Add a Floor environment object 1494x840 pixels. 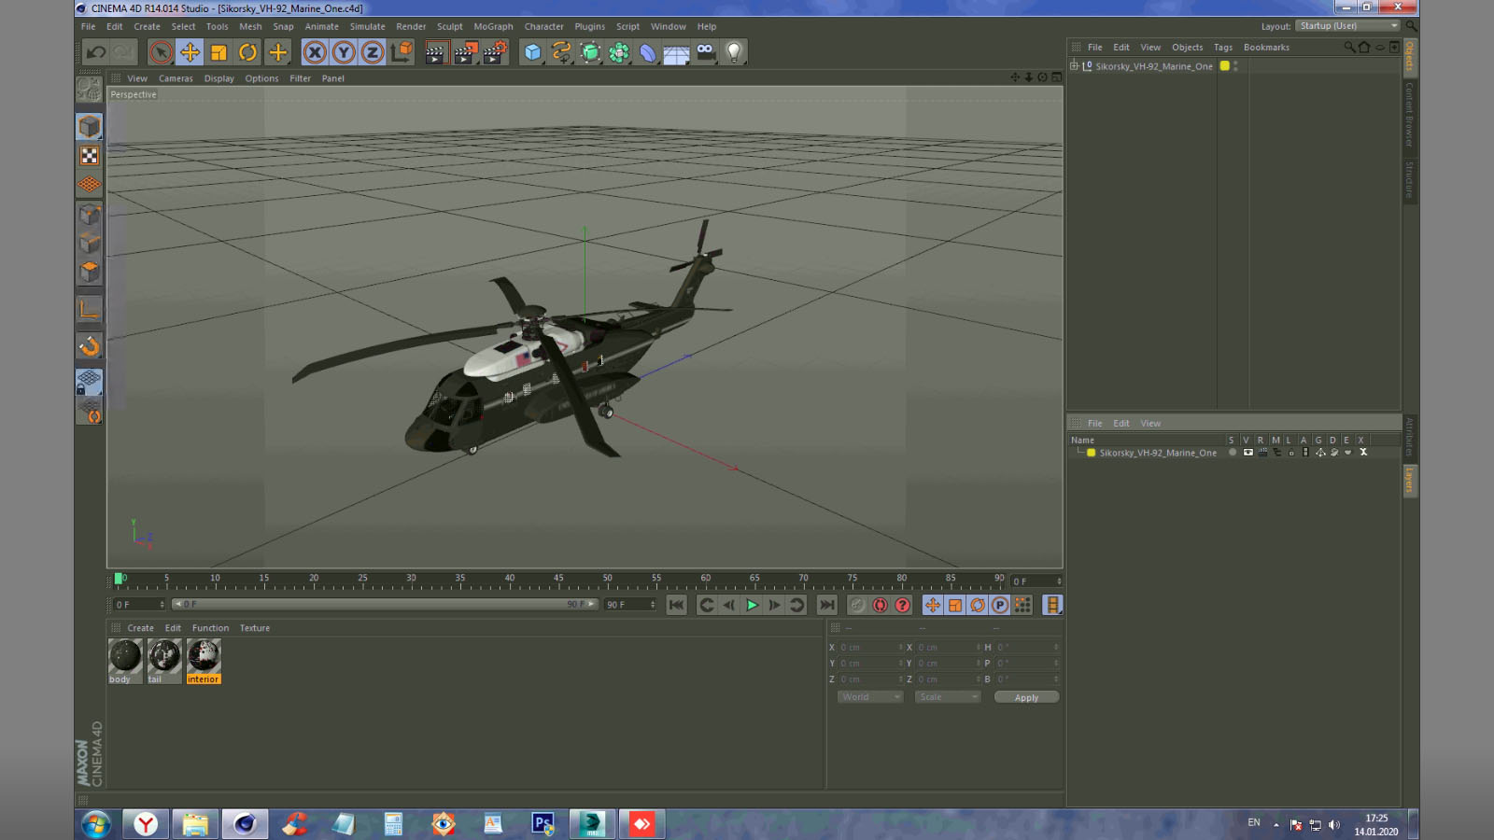pyautogui.click(x=676, y=53)
